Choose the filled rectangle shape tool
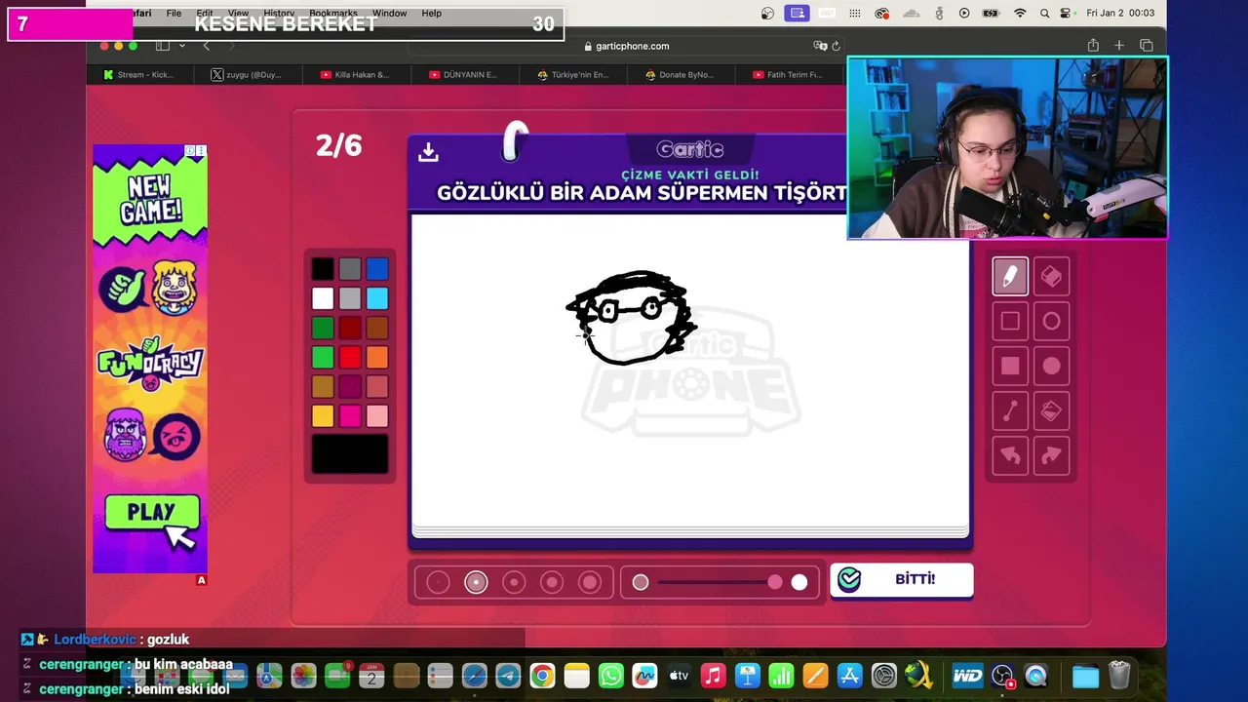 tap(1010, 366)
